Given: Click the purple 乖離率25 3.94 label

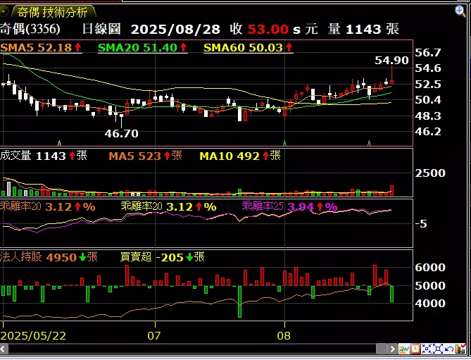Looking at the screenshot, I should 289,206.
